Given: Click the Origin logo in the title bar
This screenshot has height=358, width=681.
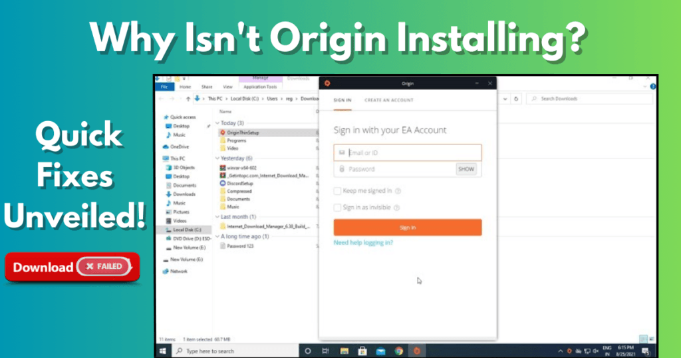Looking at the screenshot, I should pos(327,83).
